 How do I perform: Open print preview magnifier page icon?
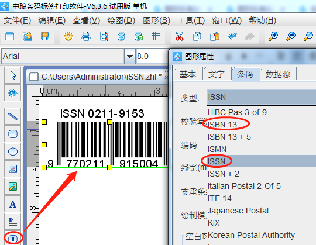(104, 36)
